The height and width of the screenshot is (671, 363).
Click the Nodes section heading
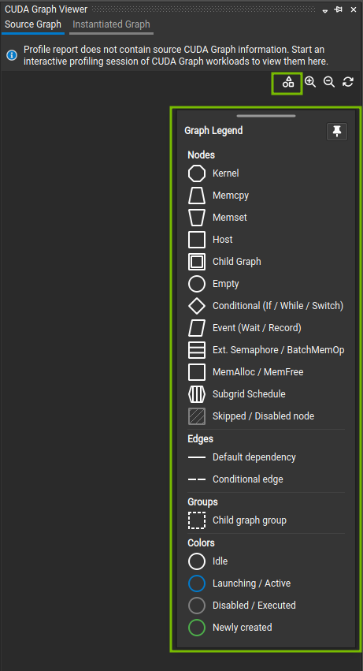(201, 155)
